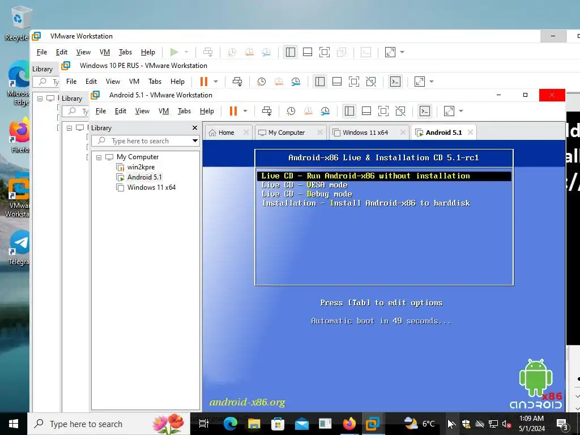580x435 pixels.
Task: Open Task View from the taskbar
Action: coord(204,424)
